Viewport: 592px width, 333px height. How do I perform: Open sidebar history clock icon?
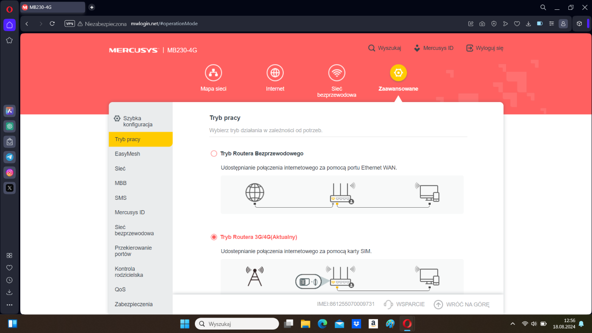pyautogui.click(x=9, y=280)
